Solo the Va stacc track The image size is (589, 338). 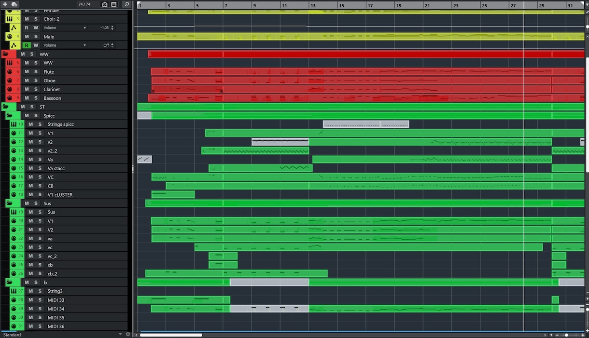[x=40, y=168]
